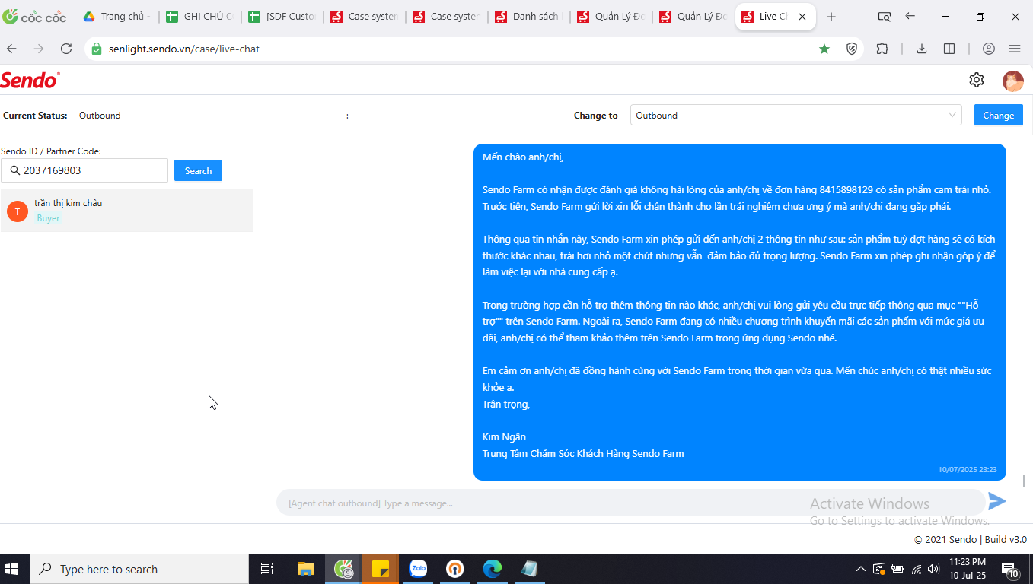1033x584 pixels.
Task: Open Zalo from the taskbar
Action: [x=418, y=568]
